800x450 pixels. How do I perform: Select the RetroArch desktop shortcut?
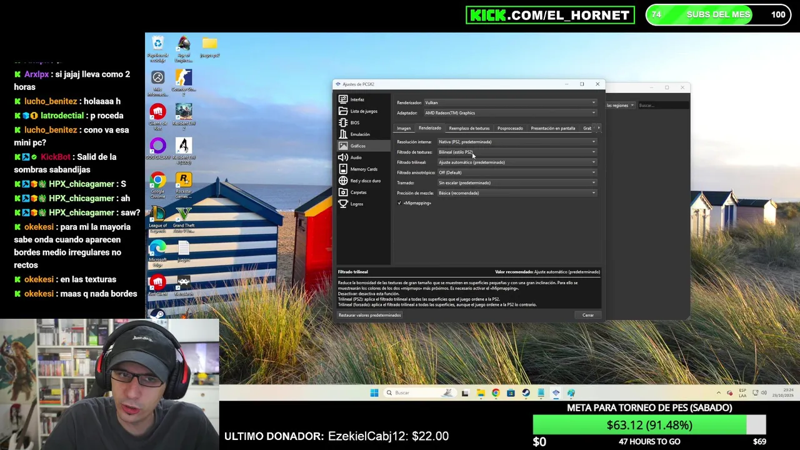coord(183,286)
